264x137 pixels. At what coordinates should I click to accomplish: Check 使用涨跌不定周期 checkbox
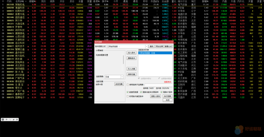128,85
